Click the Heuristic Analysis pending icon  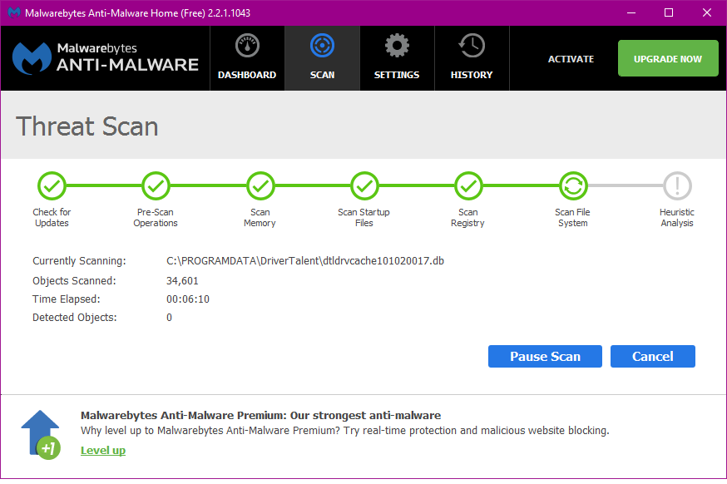(677, 186)
